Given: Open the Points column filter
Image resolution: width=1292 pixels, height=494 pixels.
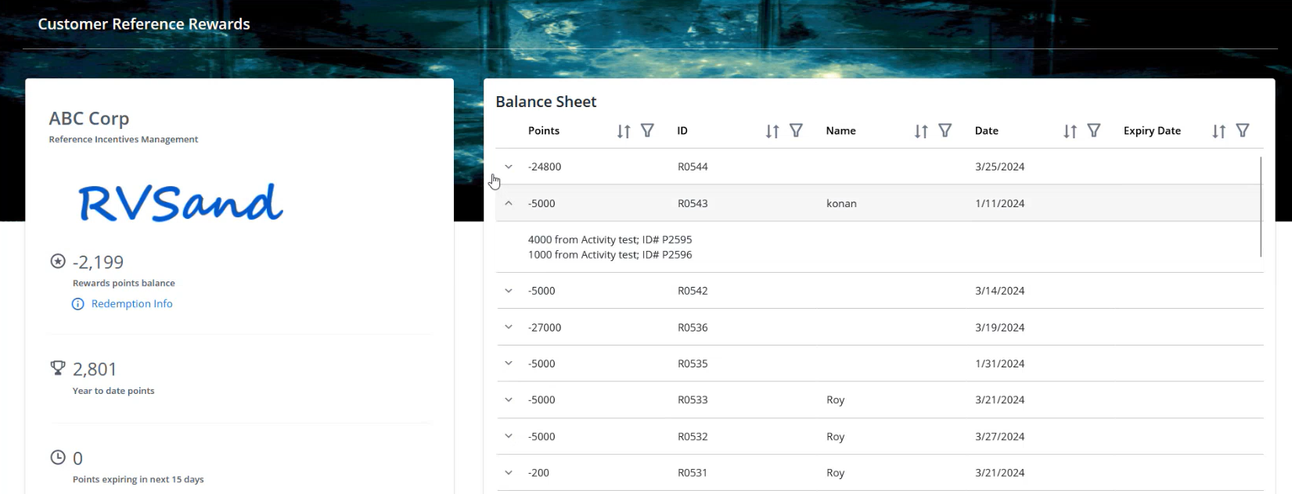Looking at the screenshot, I should pyautogui.click(x=647, y=131).
